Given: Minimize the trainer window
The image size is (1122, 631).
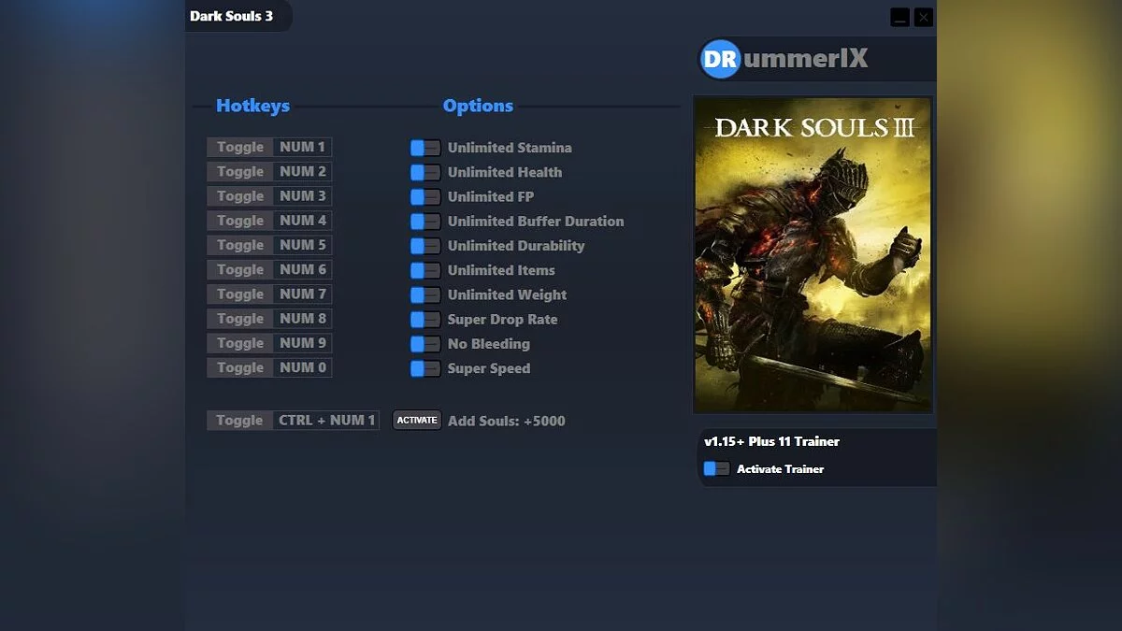Looking at the screenshot, I should pos(899,17).
